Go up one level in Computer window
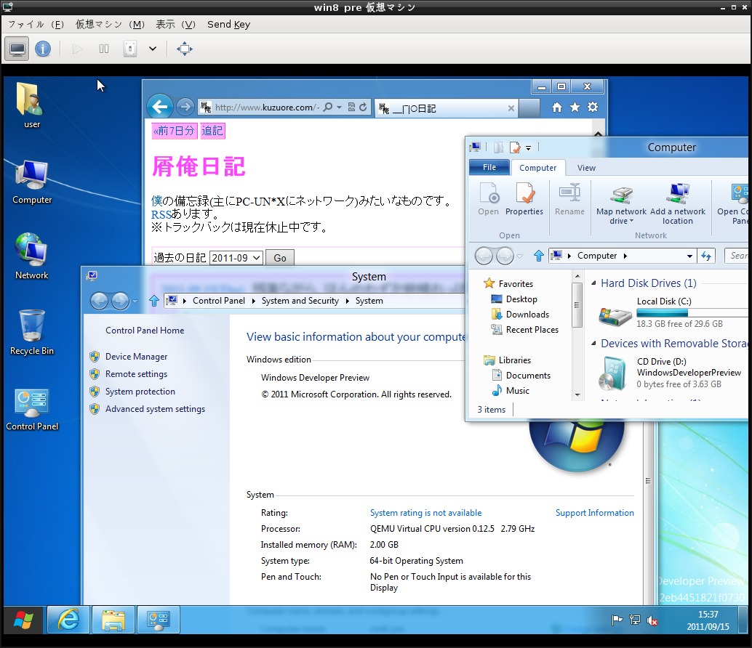 tap(539, 256)
